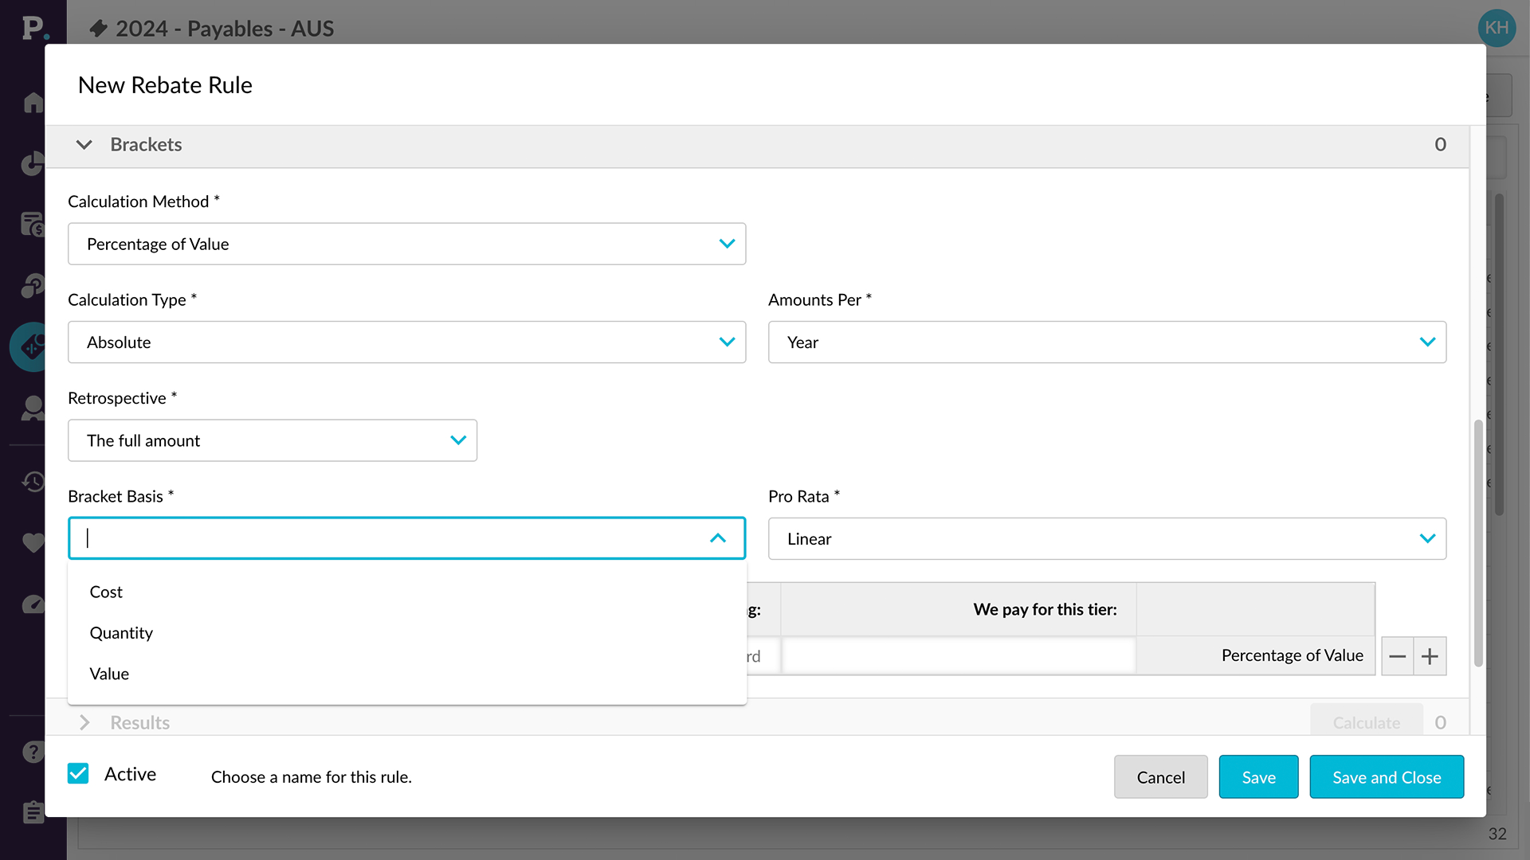Viewport: 1530px width, 860px height.
Task: Collapse the Brackets section
Action: pyautogui.click(x=84, y=145)
